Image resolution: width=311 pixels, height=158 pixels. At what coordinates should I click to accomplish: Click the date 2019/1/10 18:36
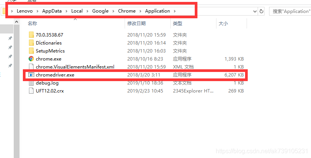(x=145, y=83)
